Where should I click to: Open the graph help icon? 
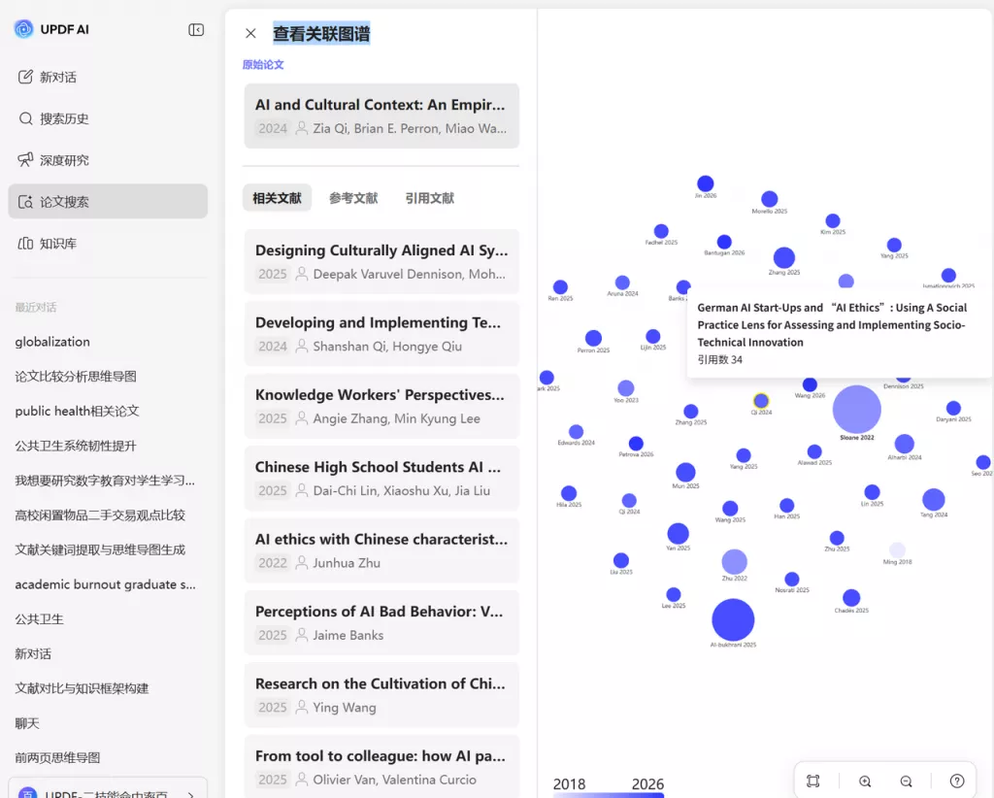pyautogui.click(x=957, y=781)
